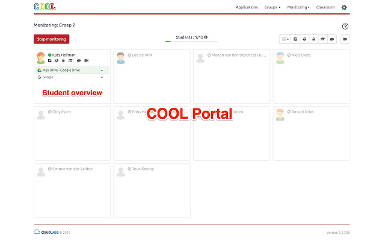The image size is (385, 241).
Task: Click Niels Evers' avatar
Action: tap(280, 58)
